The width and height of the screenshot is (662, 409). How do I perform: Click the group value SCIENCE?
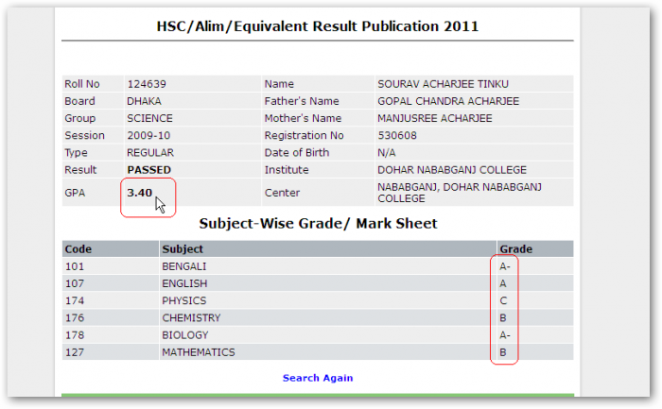click(x=149, y=118)
